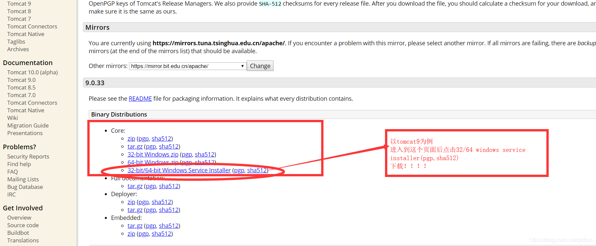
Task: Open sha512 for Deployer tar.gz
Action: [169, 210]
